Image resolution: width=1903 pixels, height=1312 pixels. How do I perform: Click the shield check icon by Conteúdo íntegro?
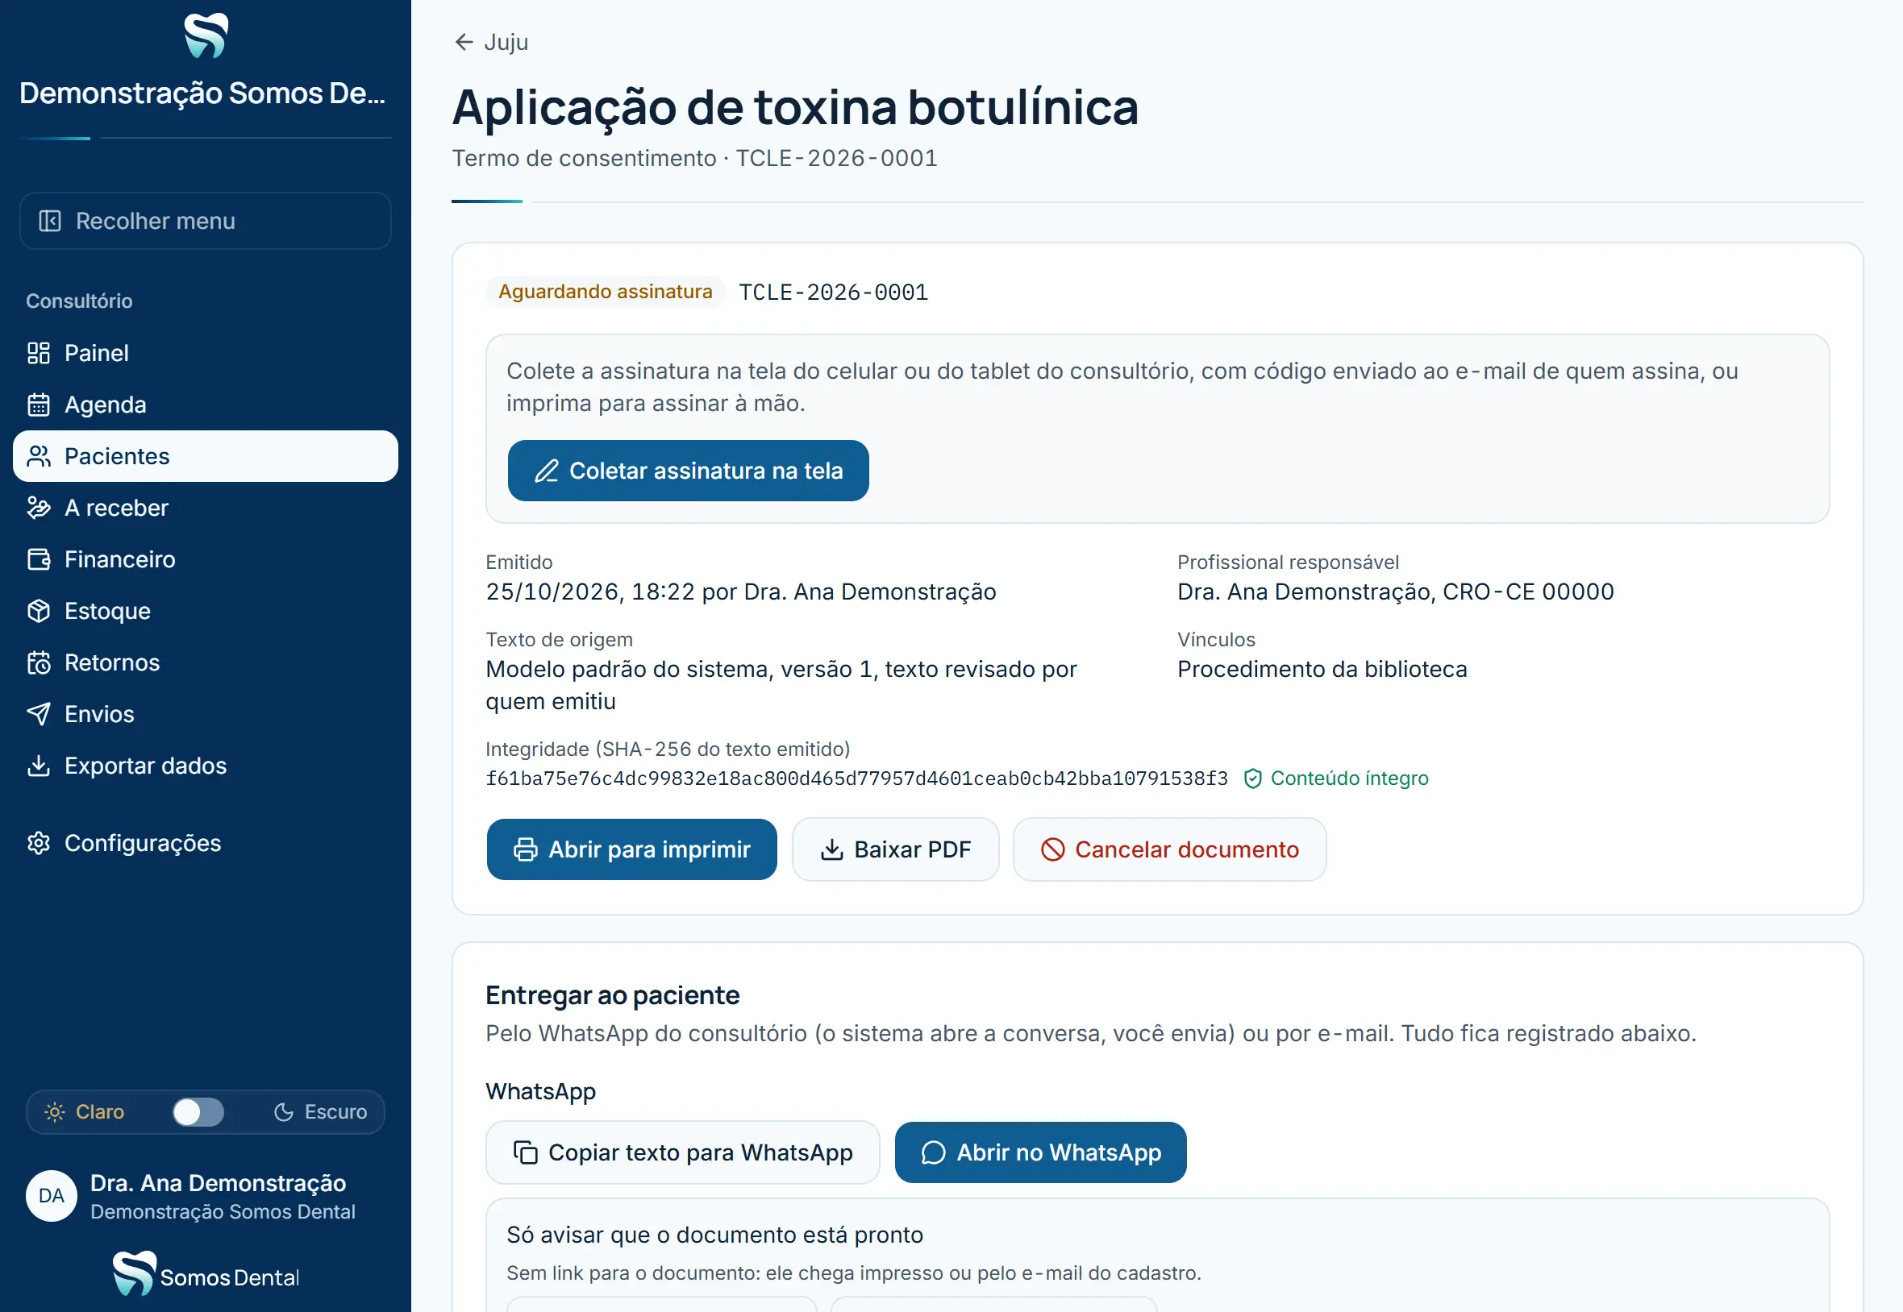click(1252, 778)
